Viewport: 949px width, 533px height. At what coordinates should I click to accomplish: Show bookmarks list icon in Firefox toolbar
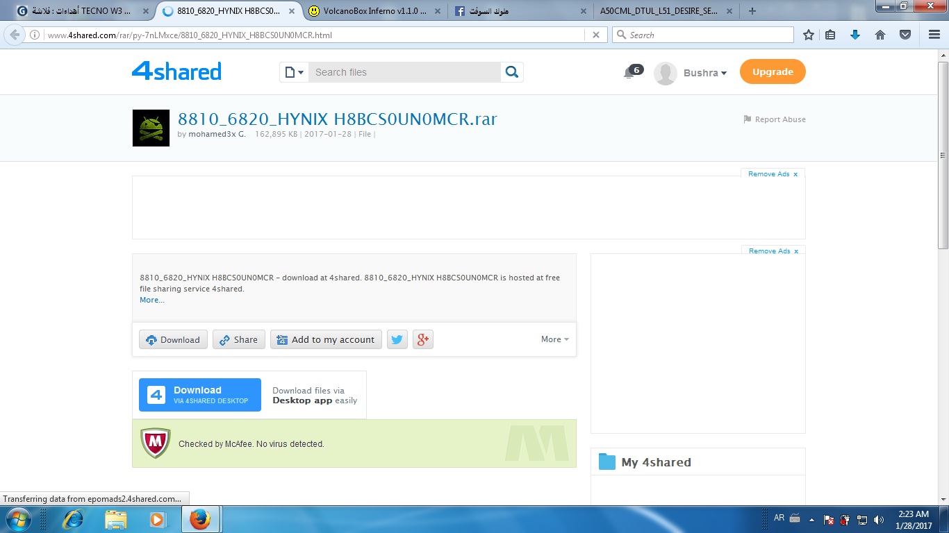tap(830, 35)
